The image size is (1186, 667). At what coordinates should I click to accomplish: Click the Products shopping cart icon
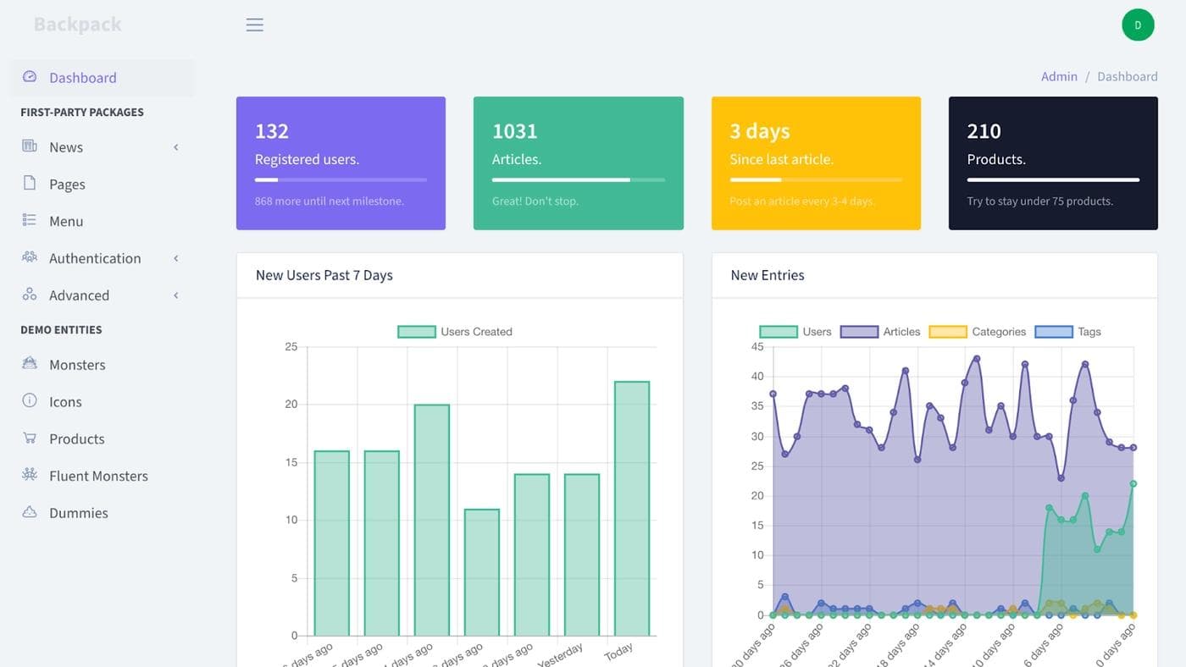[30, 438]
